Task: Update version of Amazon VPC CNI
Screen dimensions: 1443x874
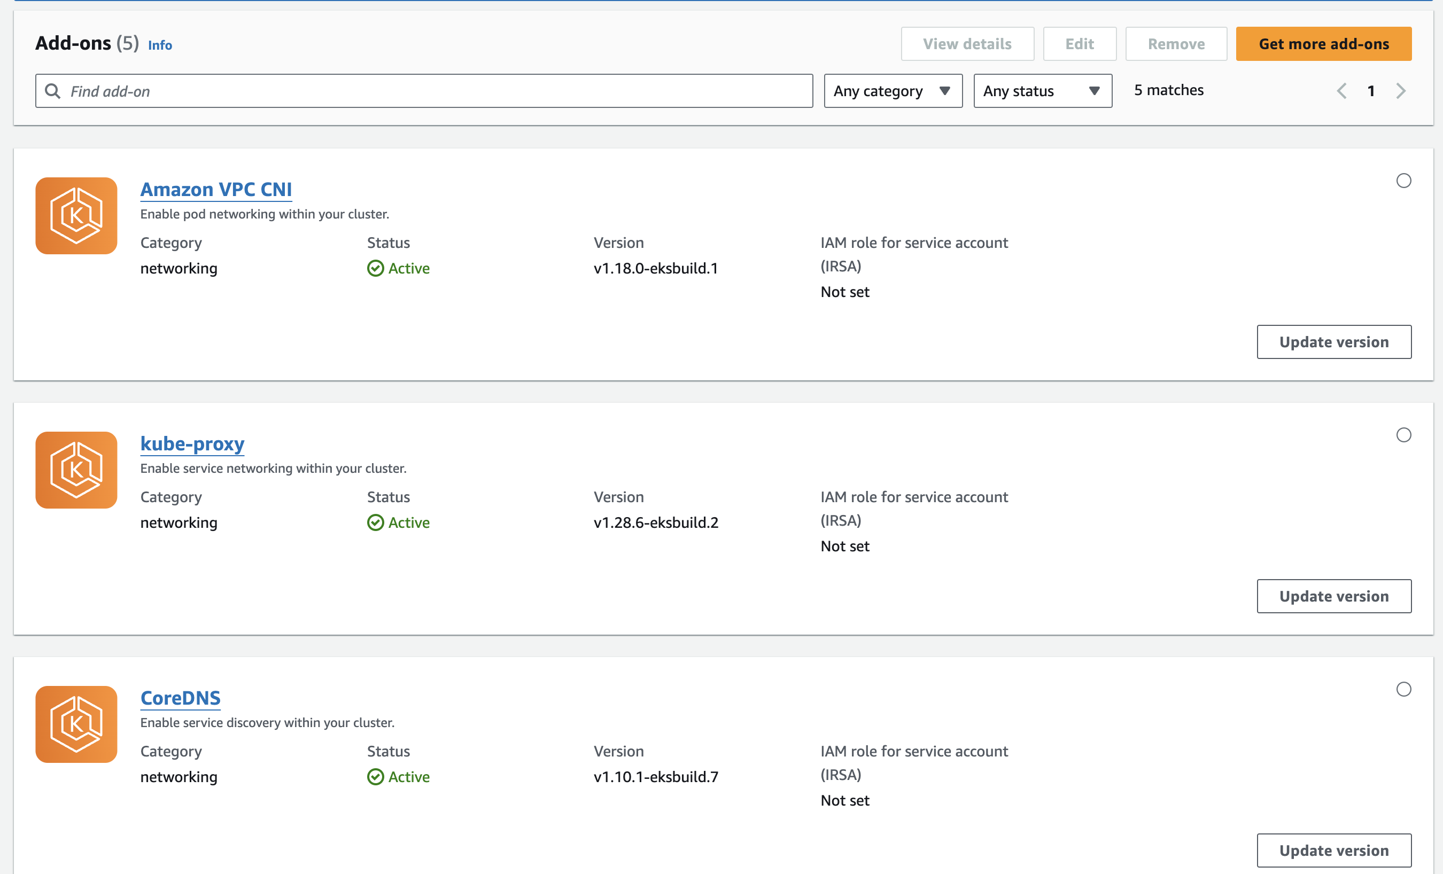Action: (x=1334, y=342)
